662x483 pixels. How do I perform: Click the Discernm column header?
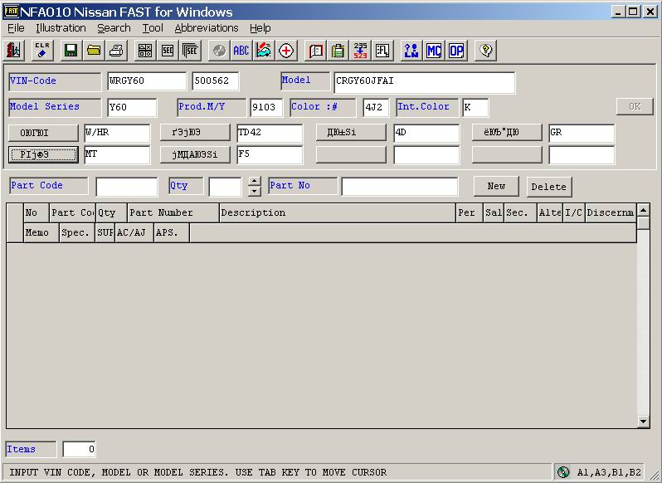pos(611,212)
